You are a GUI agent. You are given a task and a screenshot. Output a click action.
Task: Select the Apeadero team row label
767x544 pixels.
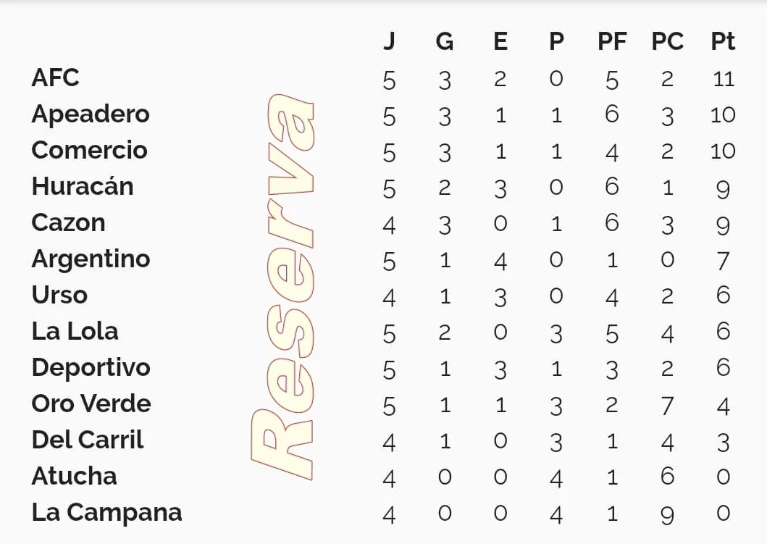(91, 114)
